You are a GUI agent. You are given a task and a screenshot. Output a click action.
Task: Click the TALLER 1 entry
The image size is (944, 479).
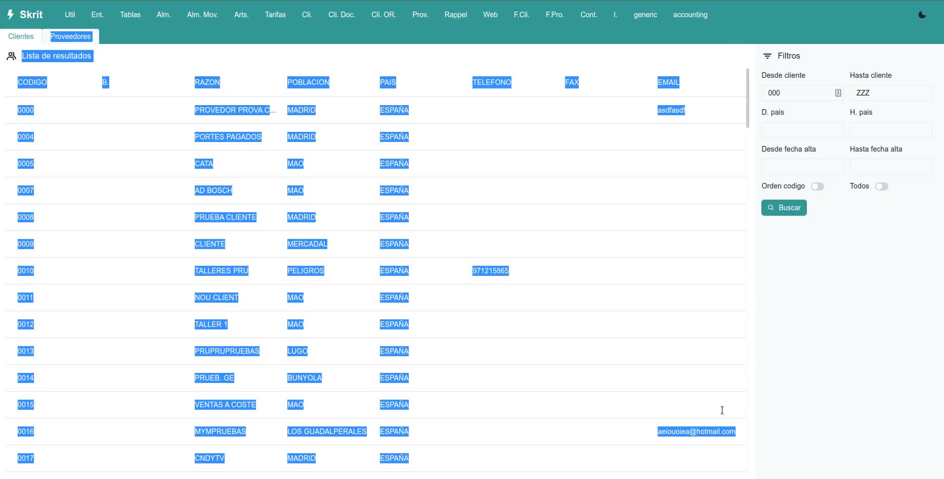(x=211, y=324)
